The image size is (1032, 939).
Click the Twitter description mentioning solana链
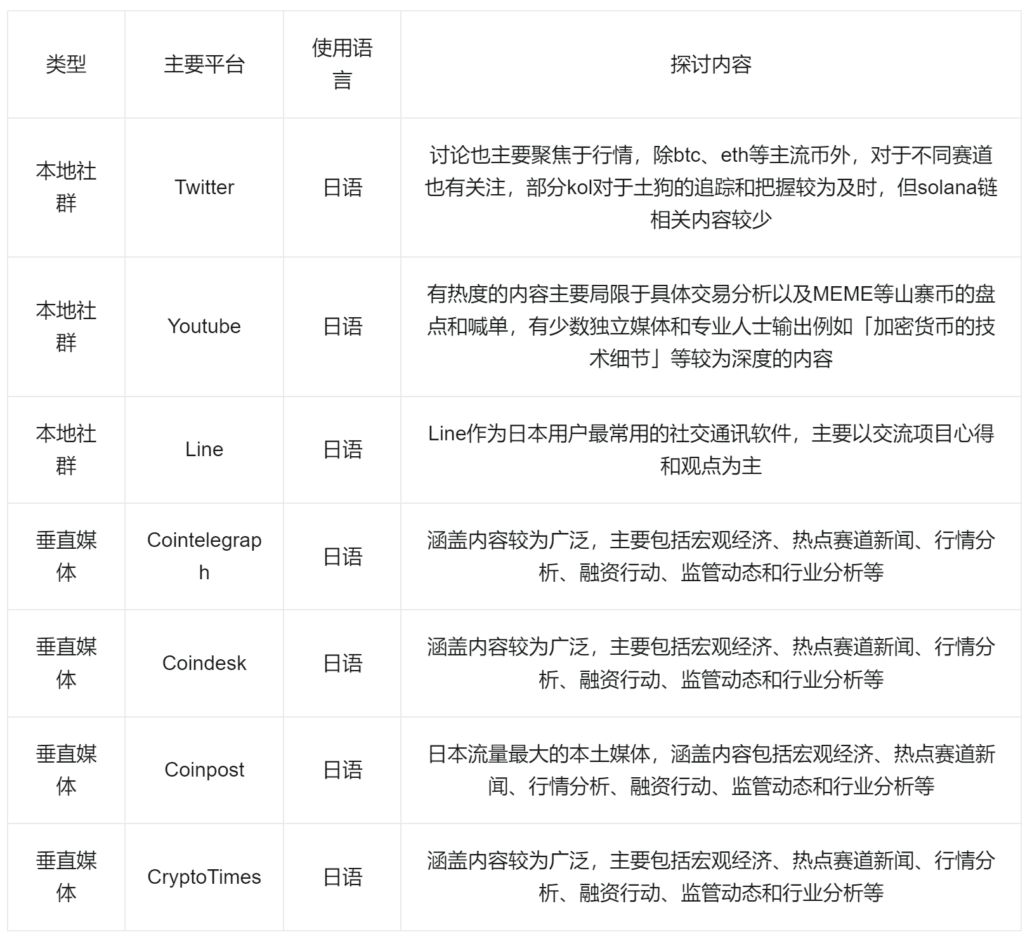pos(711,187)
